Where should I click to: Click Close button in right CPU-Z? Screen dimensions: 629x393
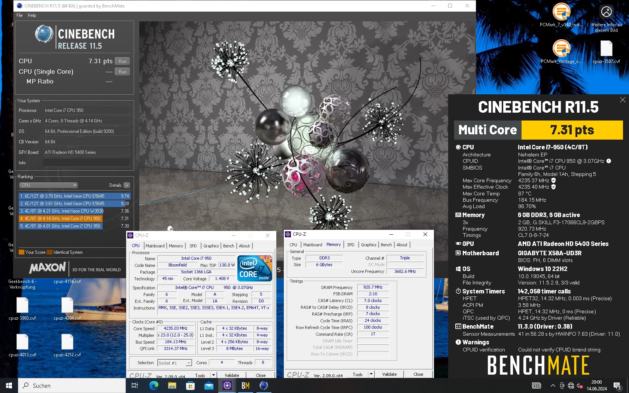pyautogui.click(x=418, y=374)
